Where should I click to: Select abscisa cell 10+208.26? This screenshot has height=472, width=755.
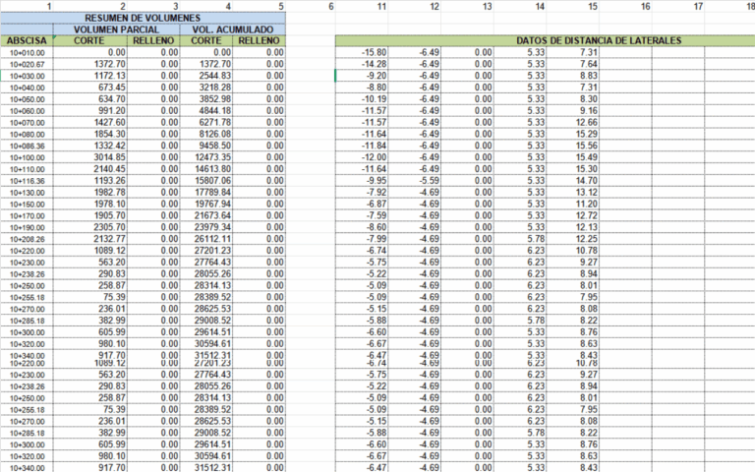27,239
